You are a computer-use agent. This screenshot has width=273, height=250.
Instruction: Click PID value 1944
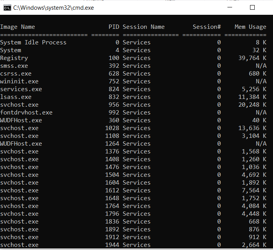pyautogui.click(x=112, y=245)
